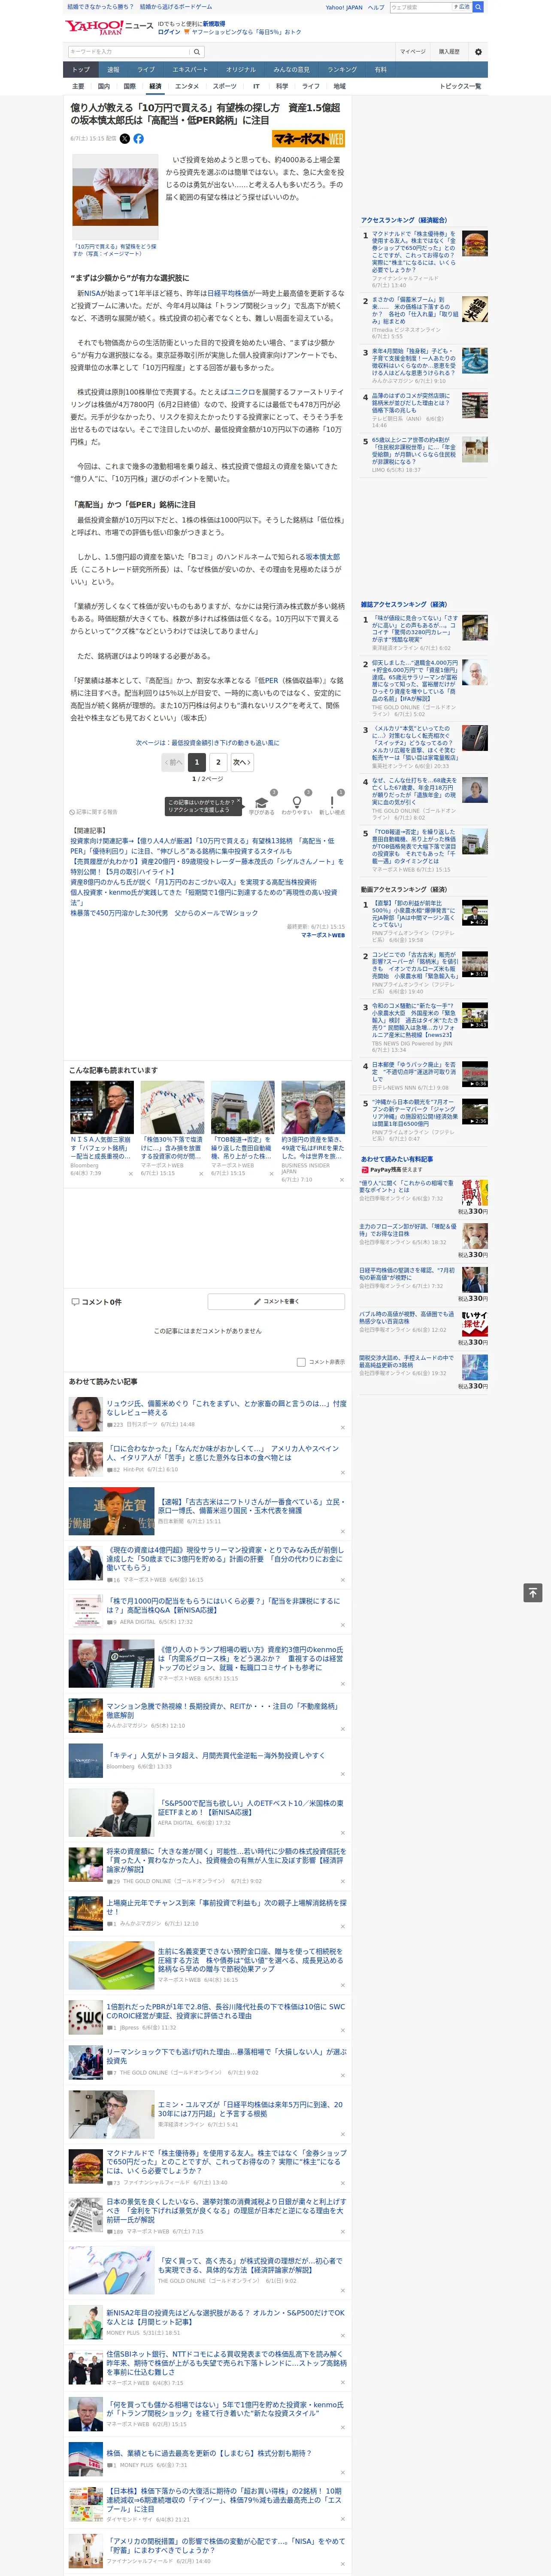551x2576 pixels.
Task: Share article on Facebook icon
Action: click(x=138, y=139)
